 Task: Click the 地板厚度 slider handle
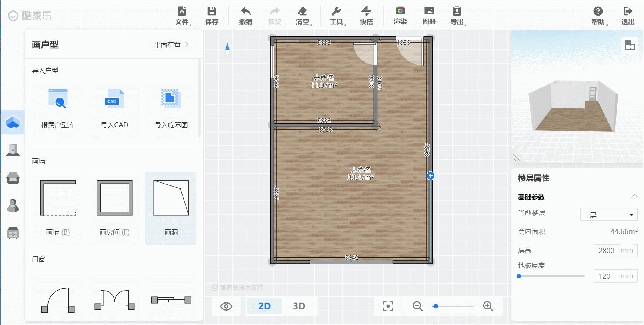click(519, 276)
